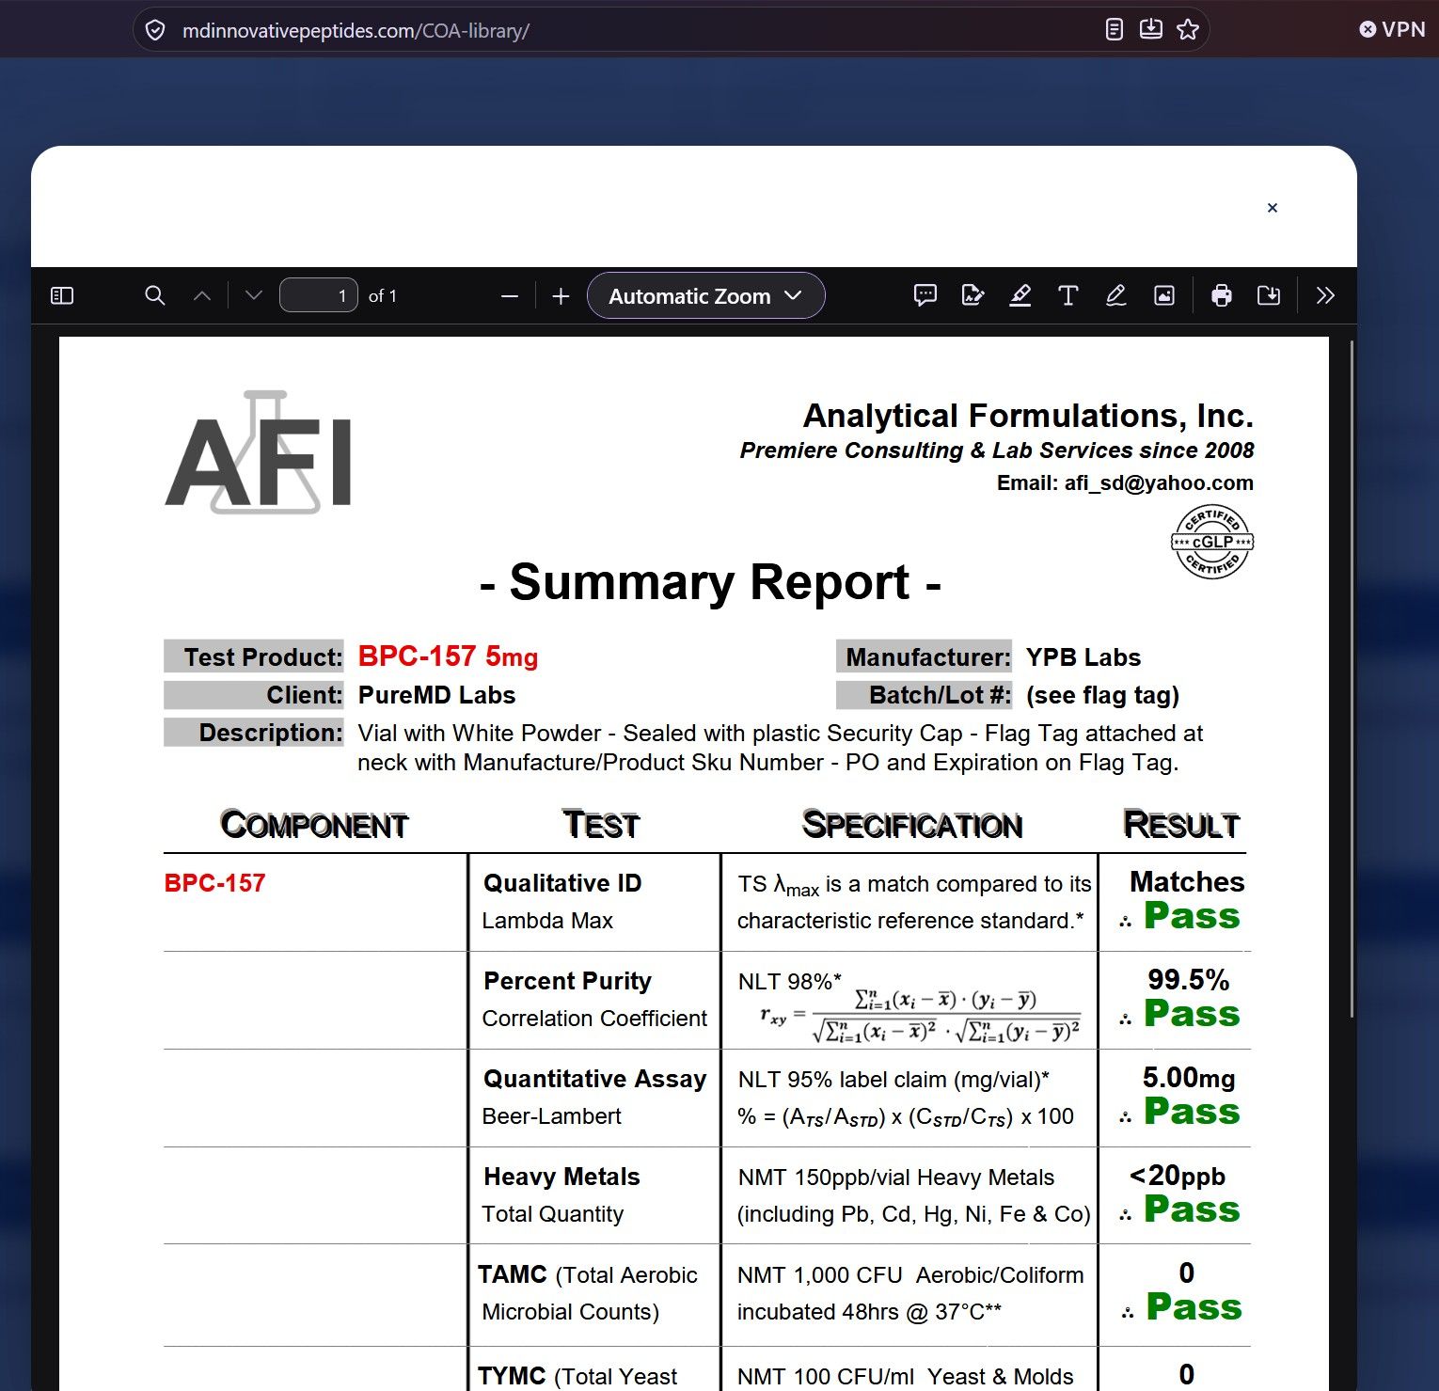Click the download-arrow icon in the address bar
The image size is (1439, 1391).
[1151, 30]
